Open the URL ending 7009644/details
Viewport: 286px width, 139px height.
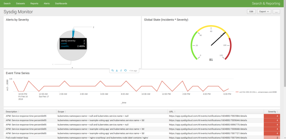pyautogui.click(x=208, y=120)
